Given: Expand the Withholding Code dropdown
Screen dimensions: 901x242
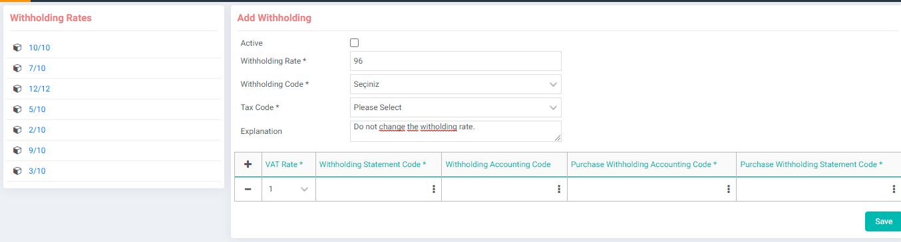Looking at the screenshot, I should click(x=456, y=84).
